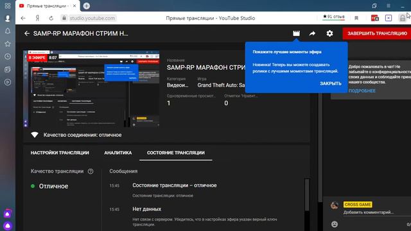Viewport: 411px width, 231px height.
Task: Switch to АНАЛИТИКА tab
Action: (118, 153)
